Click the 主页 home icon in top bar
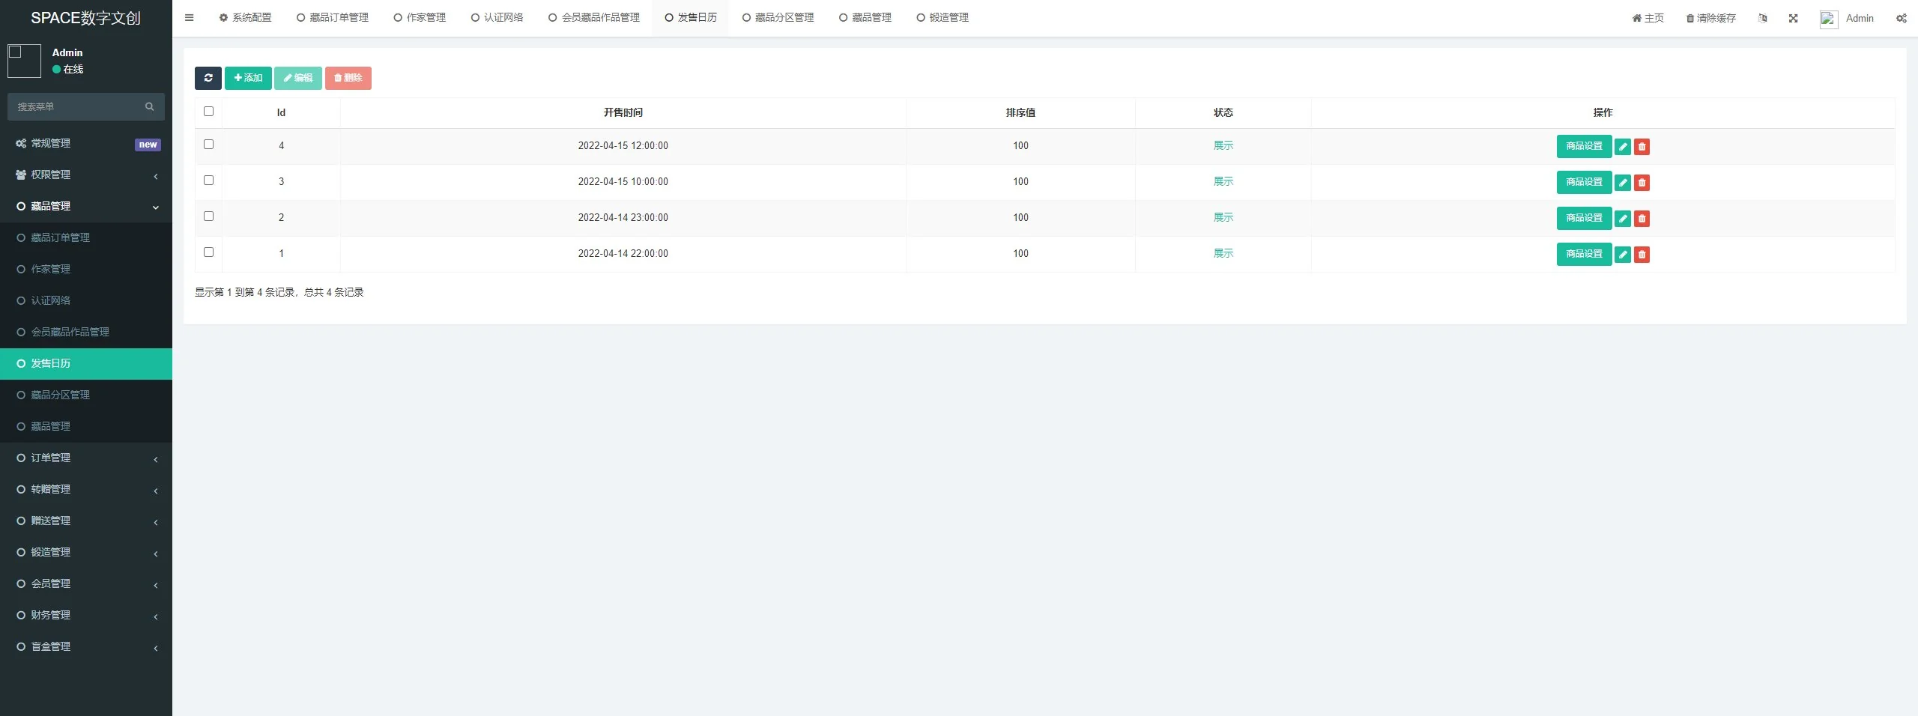 1636,18
